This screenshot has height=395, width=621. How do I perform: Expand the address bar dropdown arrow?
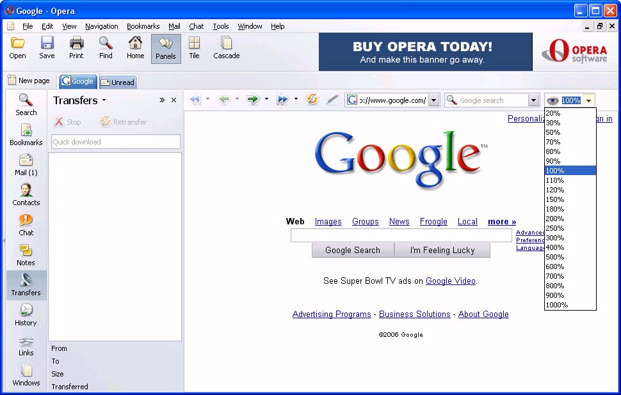tap(433, 100)
